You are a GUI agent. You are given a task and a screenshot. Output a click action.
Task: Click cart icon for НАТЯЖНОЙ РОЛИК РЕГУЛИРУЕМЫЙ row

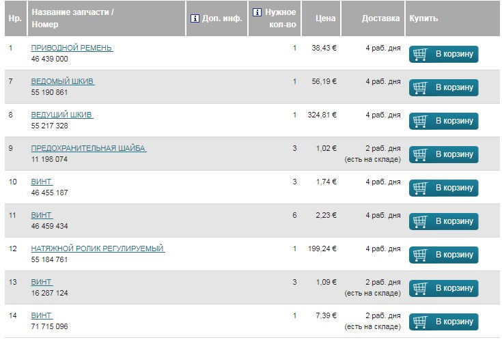420,255
